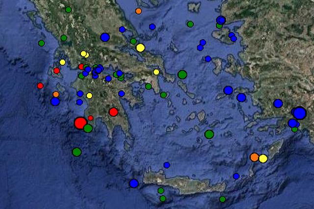Select the yellow marker near Athens
The image size is (314, 209).
[x=156, y=72]
